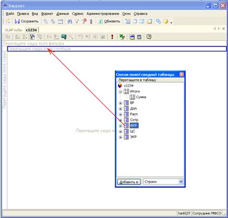This screenshot has width=228, height=218.
Task: Click the help question mark icon
Action: pos(149,37)
